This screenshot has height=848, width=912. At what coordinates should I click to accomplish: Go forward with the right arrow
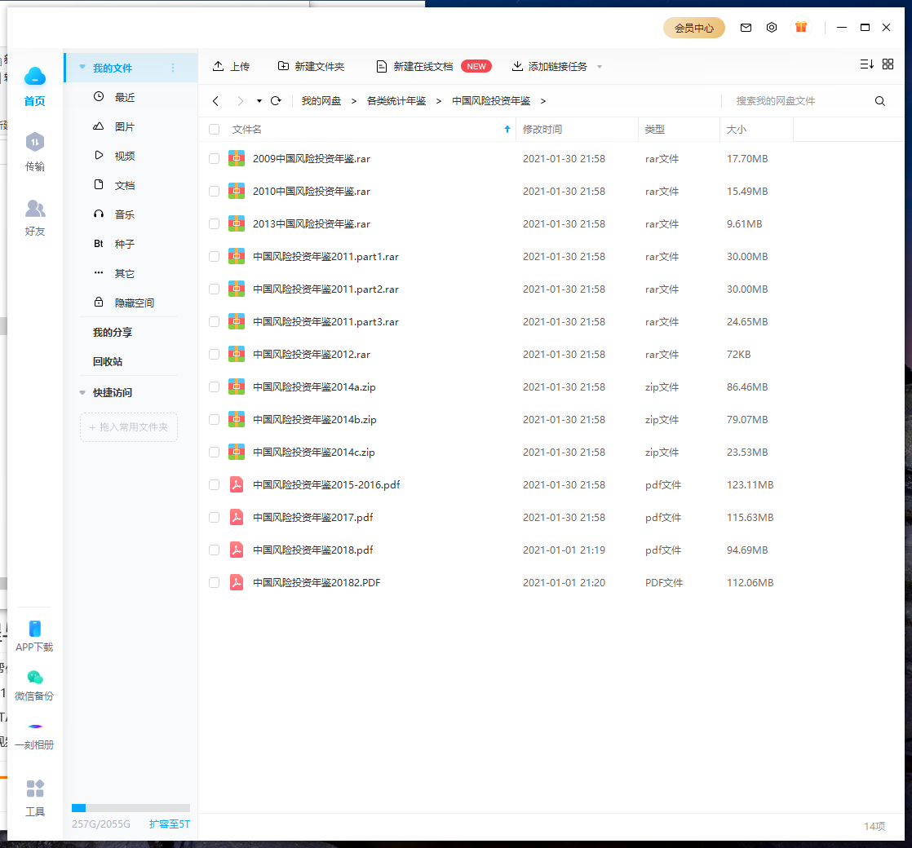(240, 101)
